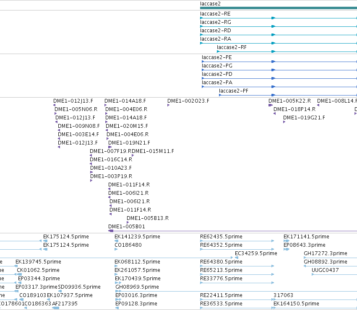This screenshot has height=310, width=357.
Task: Select the GH17272.3prime EST label
Action: point(326,253)
